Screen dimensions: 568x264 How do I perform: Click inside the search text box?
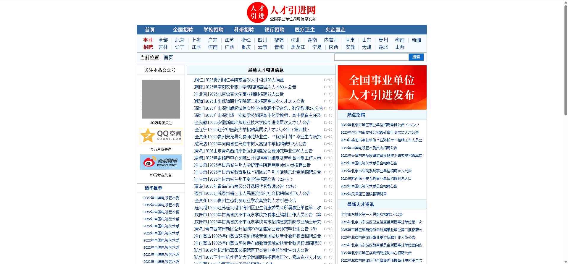371,57
